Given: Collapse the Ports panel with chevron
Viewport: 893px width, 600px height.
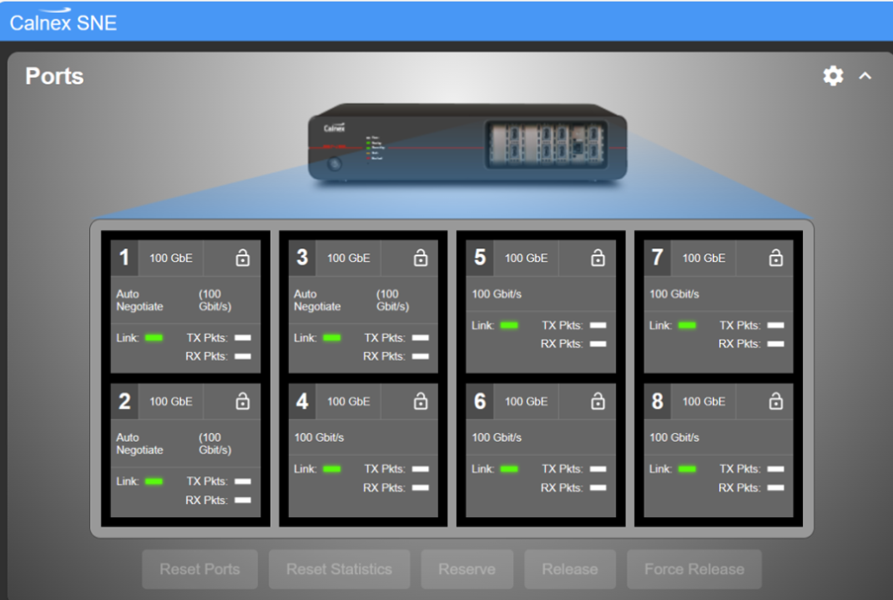Looking at the screenshot, I should (865, 76).
